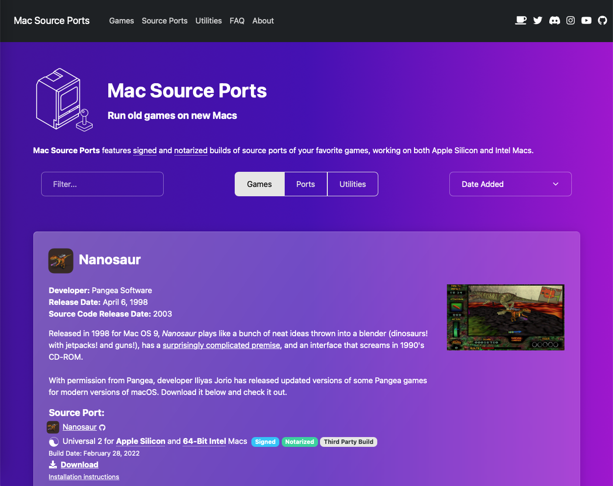Image resolution: width=613 pixels, height=486 pixels.
Task: Click the Mac Source Ports navbar brand
Action: tap(52, 21)
